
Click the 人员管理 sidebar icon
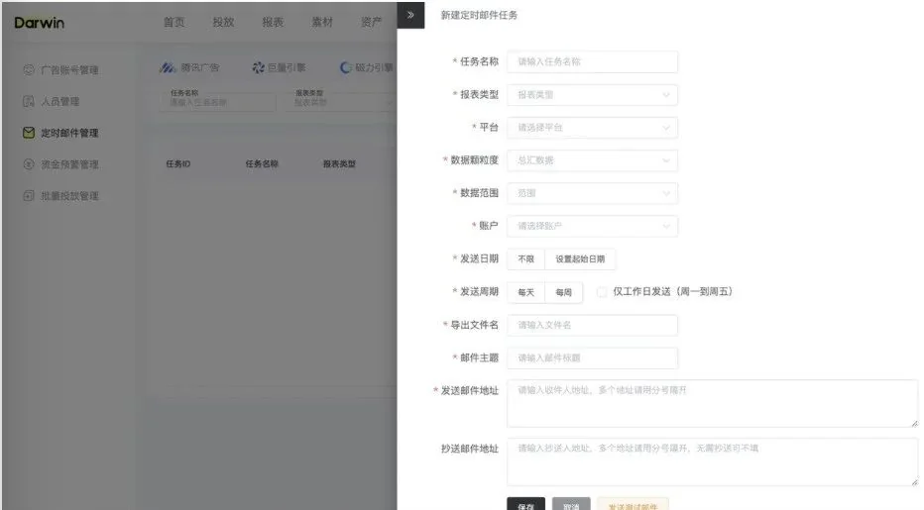29,101
